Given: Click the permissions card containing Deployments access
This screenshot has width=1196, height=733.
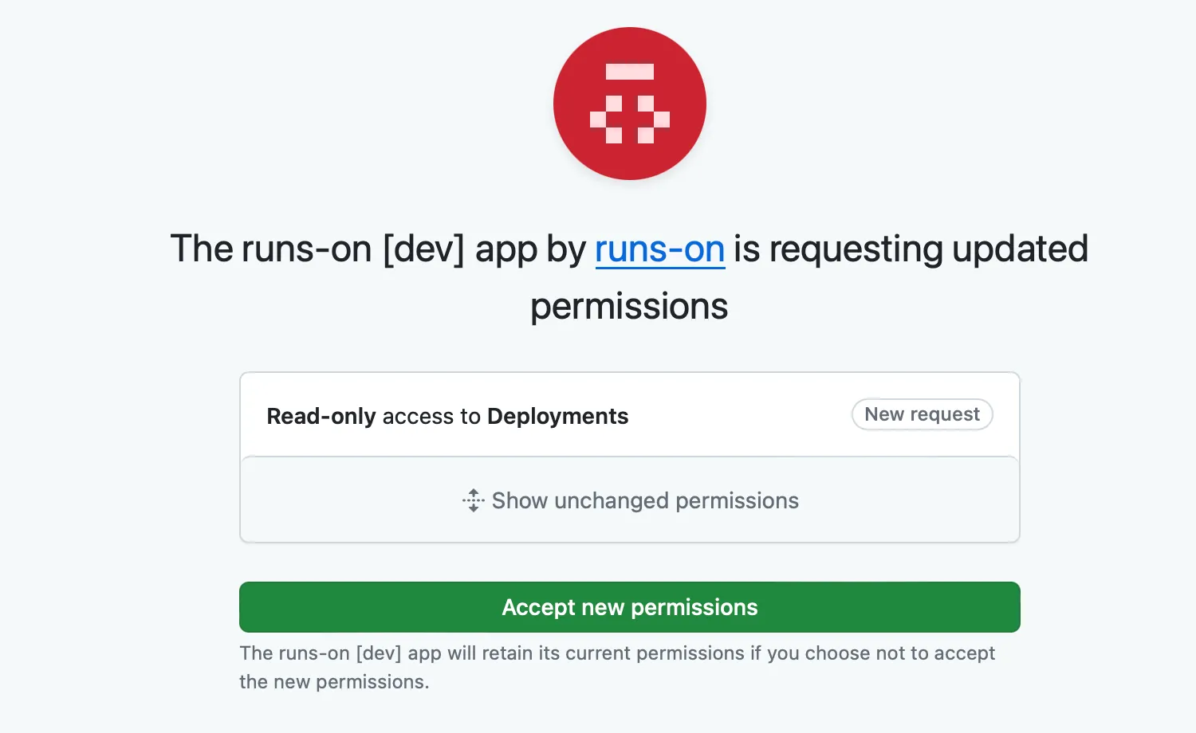Looking at the screenshot, I should [x=629, y=457].
